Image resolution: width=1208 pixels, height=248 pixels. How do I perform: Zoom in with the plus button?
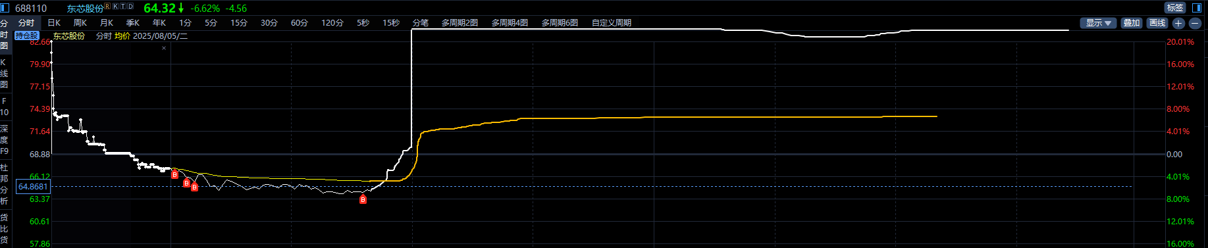pyautogui.click(x=1178, y=23)
